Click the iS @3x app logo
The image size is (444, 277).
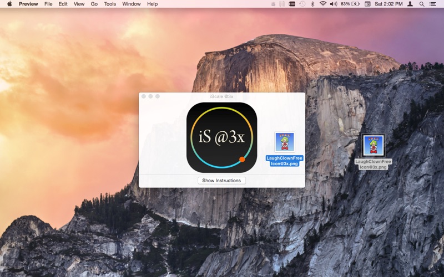[221, 137]
